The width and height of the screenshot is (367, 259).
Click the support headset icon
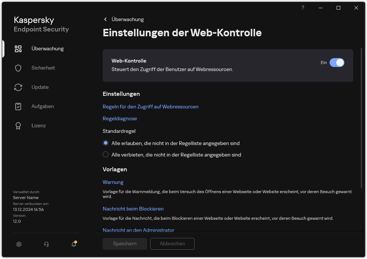(x=46, y=244)
